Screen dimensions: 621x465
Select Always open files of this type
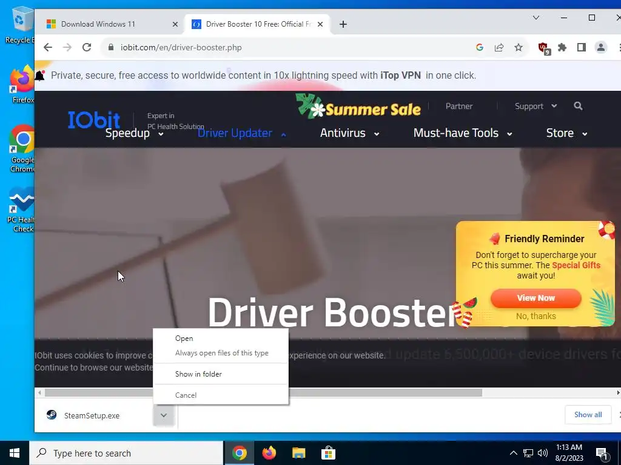[x=221, y=353]
